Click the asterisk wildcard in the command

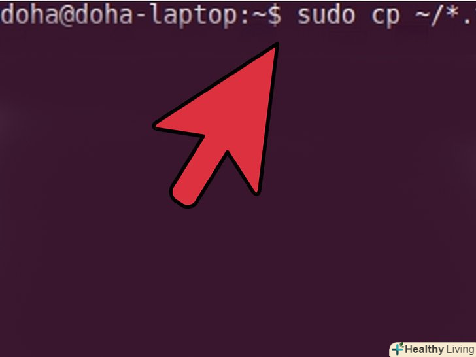(x=453, y=12)
